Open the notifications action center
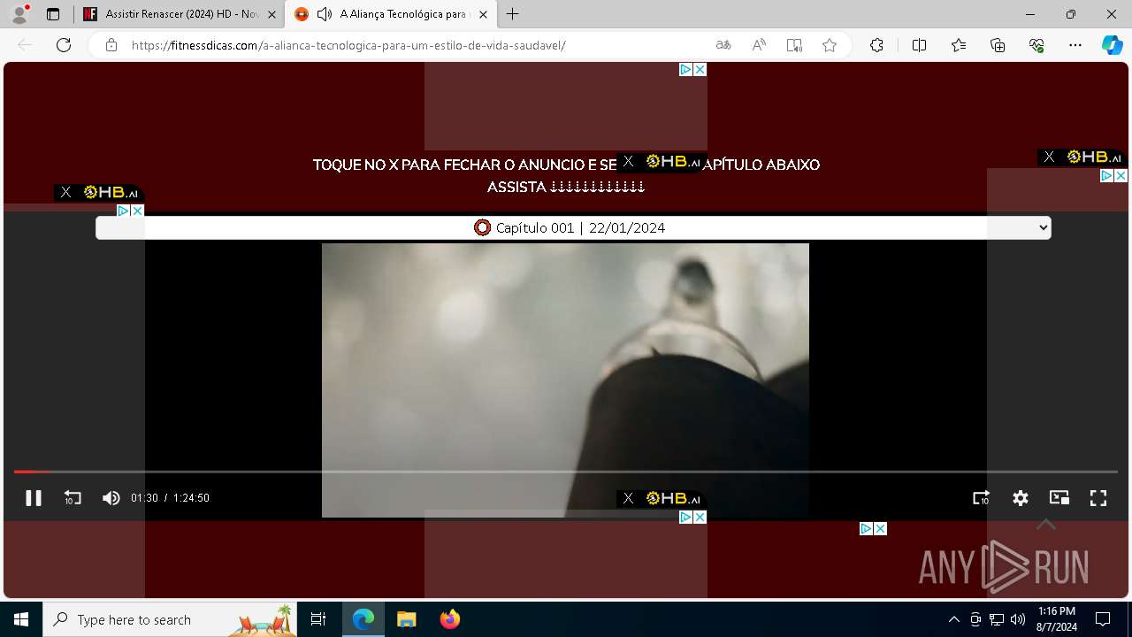This screenshot has width=1132, height=637. pyautogui.click(x=1103, y=619)
